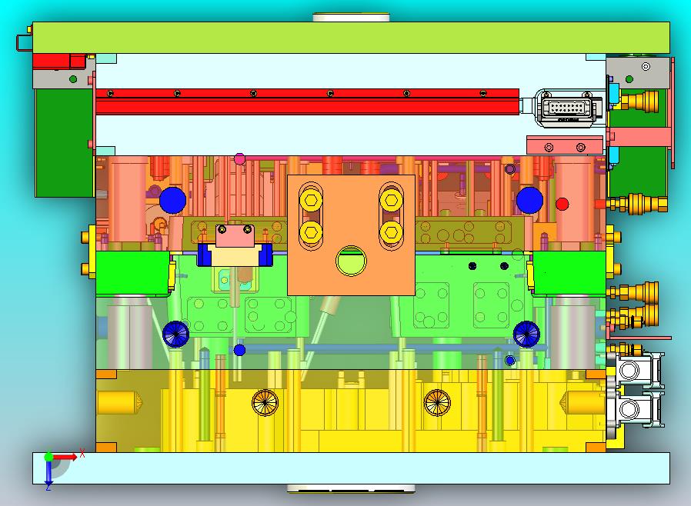Pick the upper-left yellow hex bolt
The image size is (691, 506).
pos(311,201)
